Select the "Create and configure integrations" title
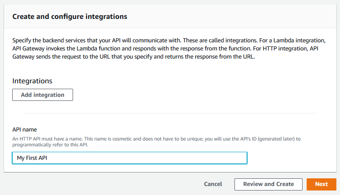The image size is (340, 195). [70, 17]
